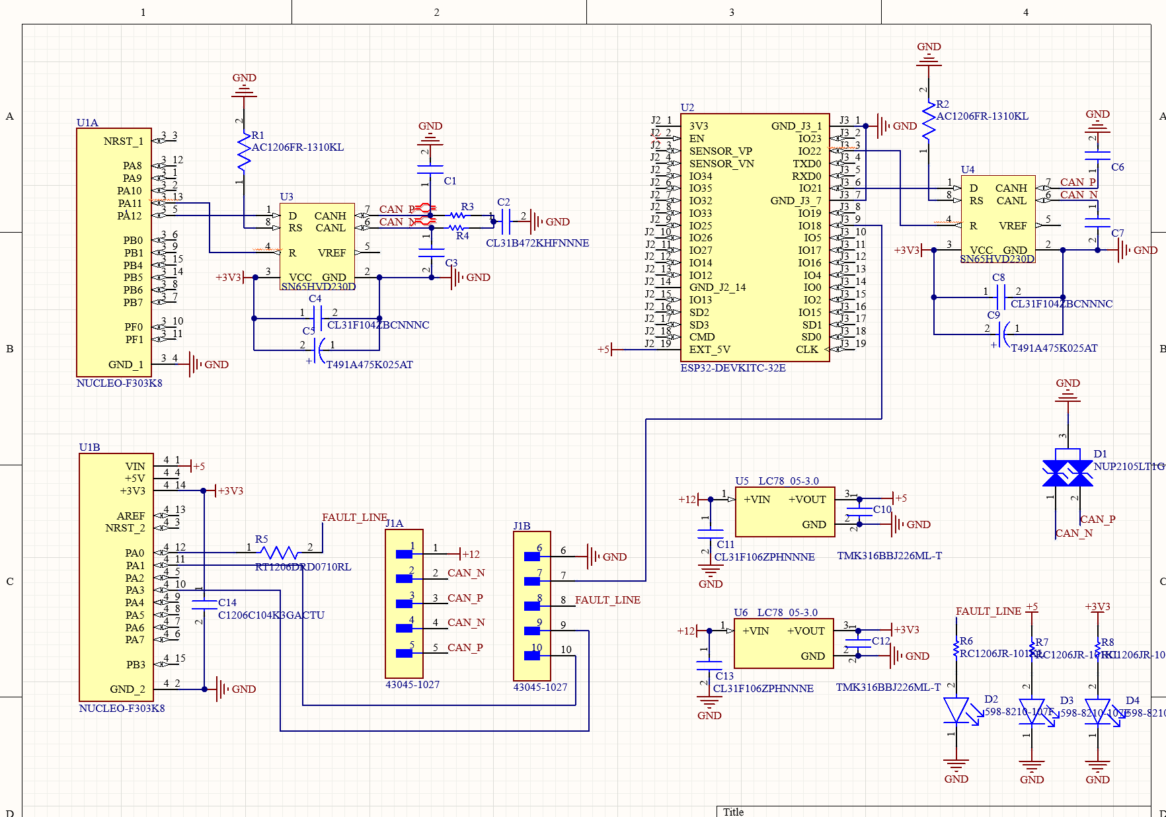
Task: Click the R4 resistor symbol
Action: tap(457, 227)
